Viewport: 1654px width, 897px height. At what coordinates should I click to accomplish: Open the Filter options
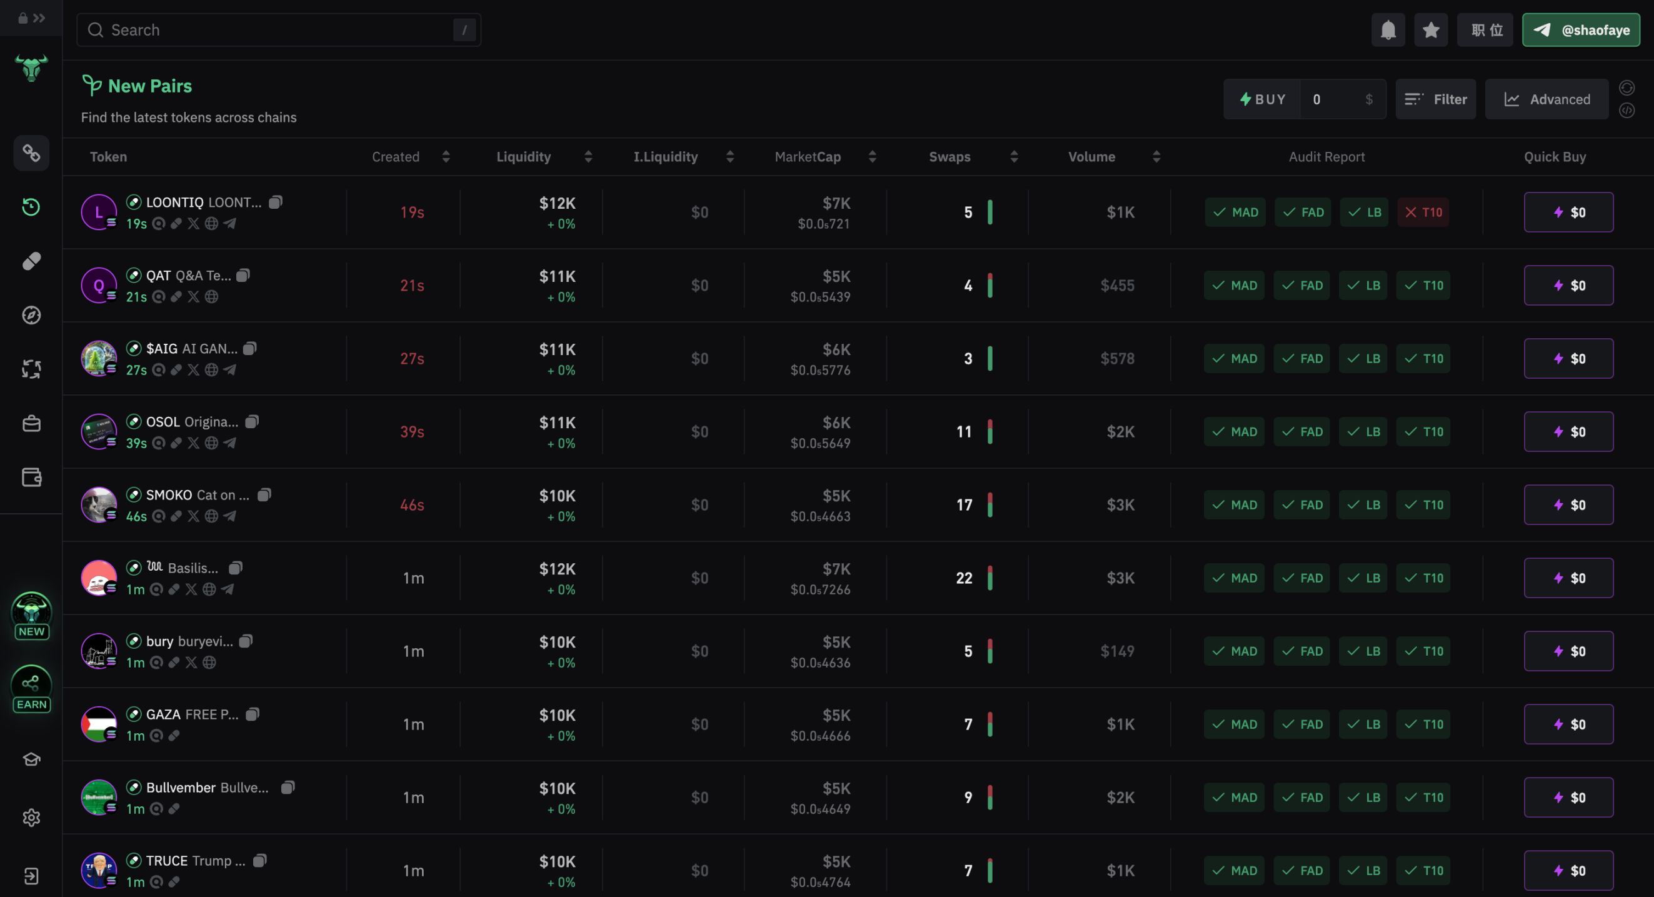click(1435, 99)
